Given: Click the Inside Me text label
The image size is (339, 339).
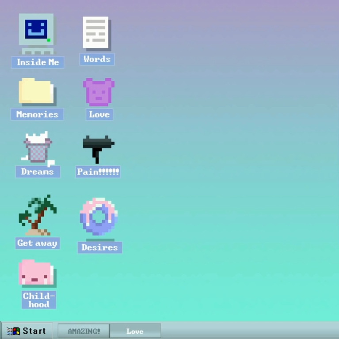Looking at the screenshot, I should tap(38, 62).
